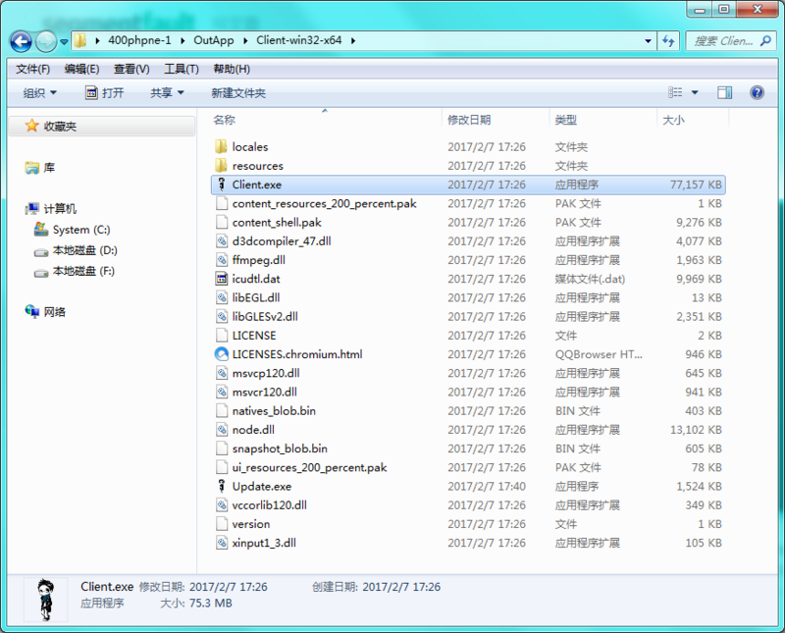The image size is (785, 633).
Task: Open the Client.exe application icon
Action: [224, 184]
